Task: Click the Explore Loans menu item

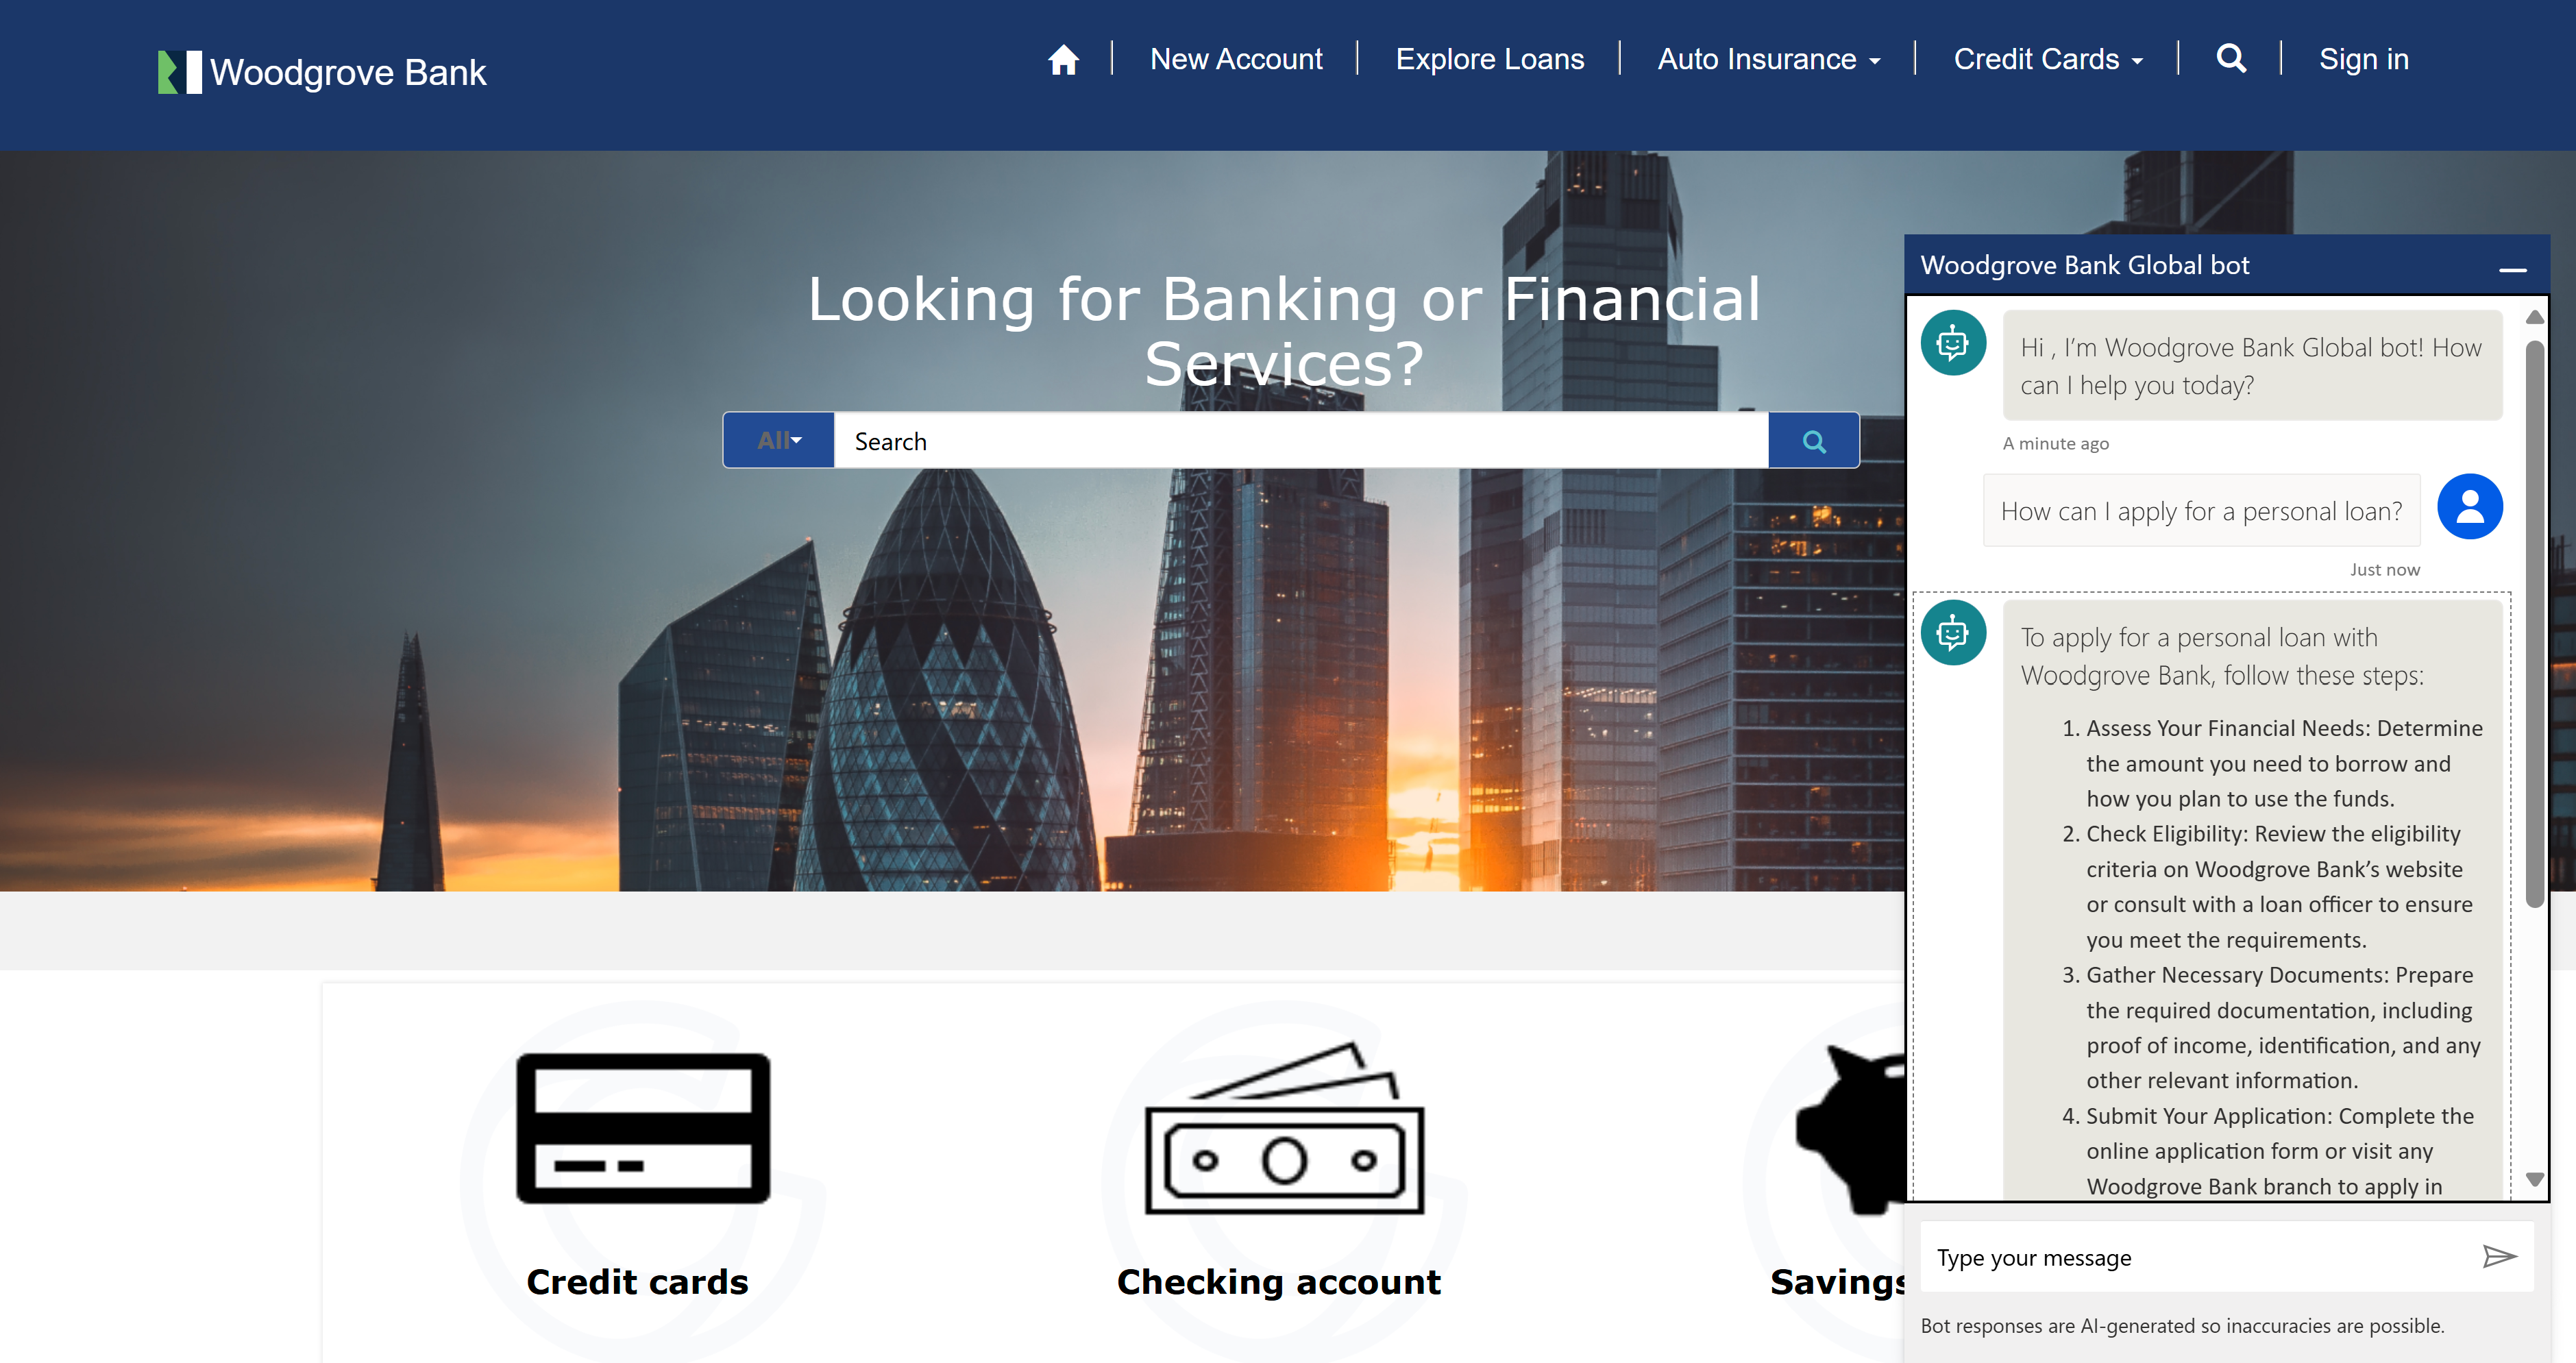Action: (1491, 60)
